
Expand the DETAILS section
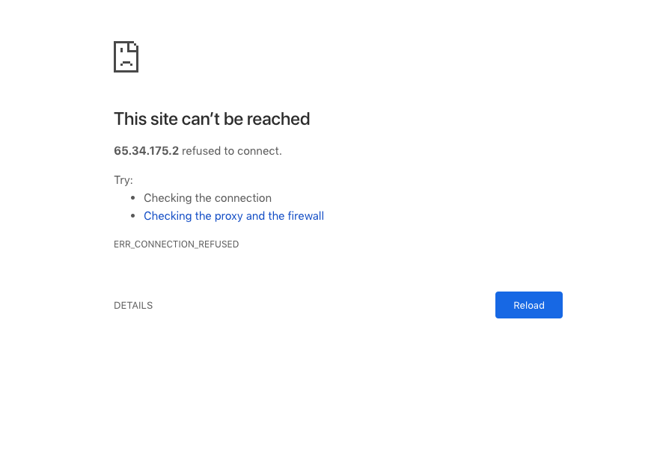coord(133,306)
